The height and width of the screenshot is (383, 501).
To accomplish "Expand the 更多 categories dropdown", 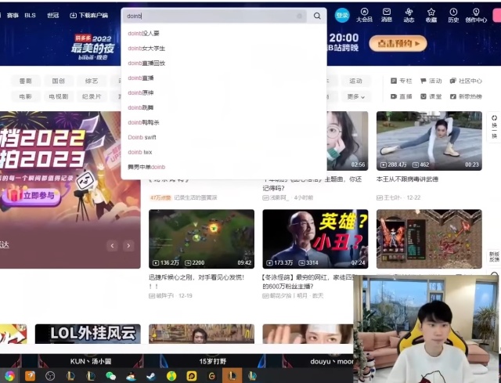I will point(355,96).
